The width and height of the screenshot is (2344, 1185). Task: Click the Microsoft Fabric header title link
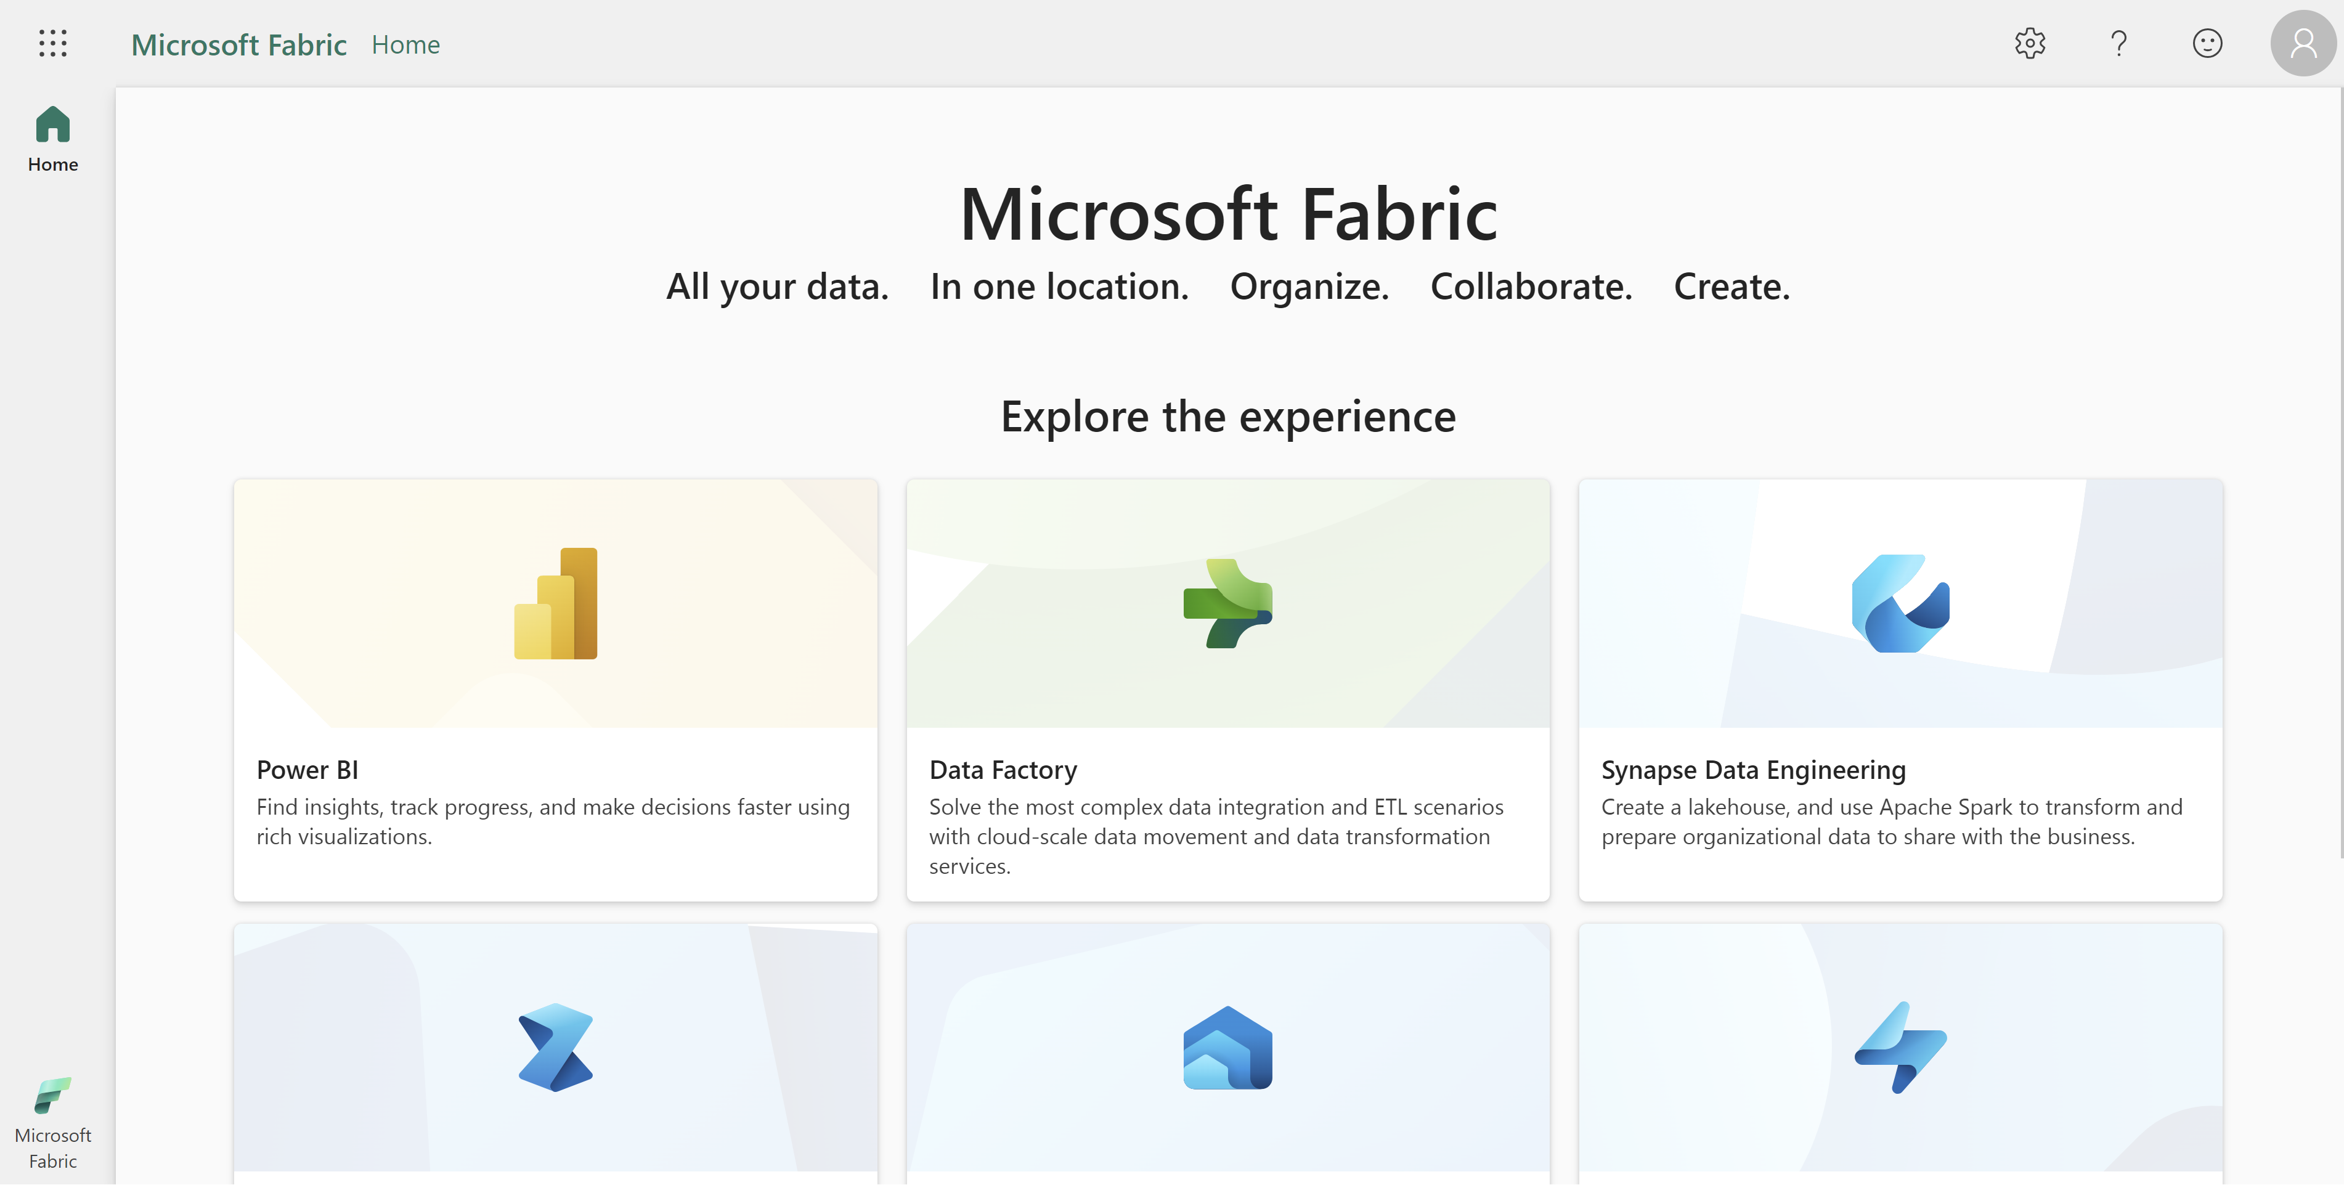click(x=238, y=44)
